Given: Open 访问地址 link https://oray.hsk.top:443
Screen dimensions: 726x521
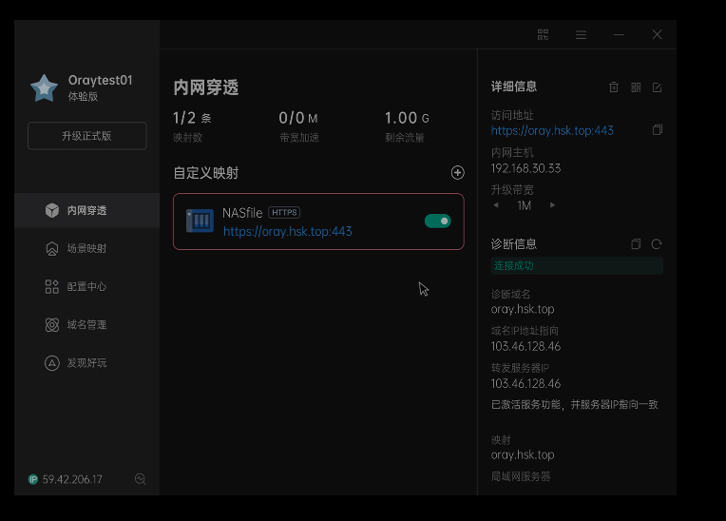Looking at the screenshot, I should click(552, 130).
